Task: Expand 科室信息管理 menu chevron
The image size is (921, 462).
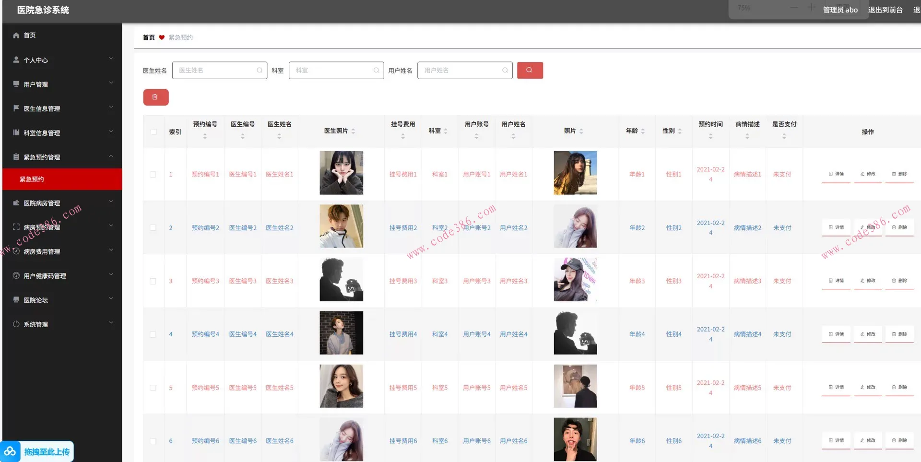Action: [111, 131]
